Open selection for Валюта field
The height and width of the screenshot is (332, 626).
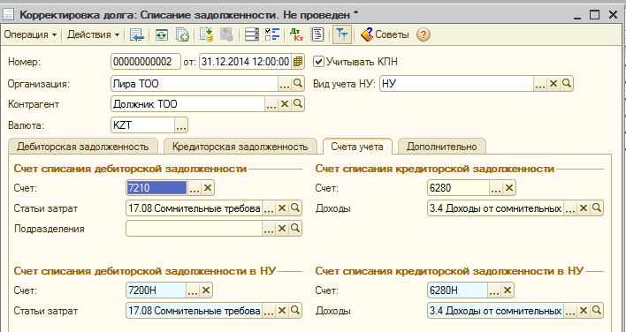coord(181,125)
